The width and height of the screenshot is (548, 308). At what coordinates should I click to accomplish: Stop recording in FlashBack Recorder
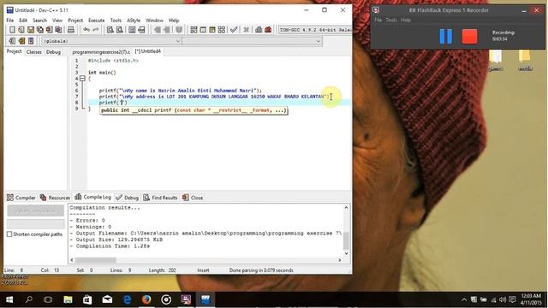[469, 36]
